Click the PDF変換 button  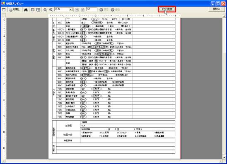click(167, 9)
